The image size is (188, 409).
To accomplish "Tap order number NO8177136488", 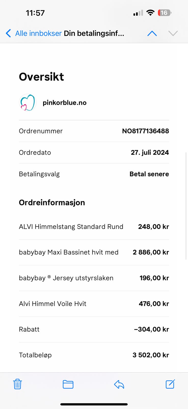I will tap(145, 131).
